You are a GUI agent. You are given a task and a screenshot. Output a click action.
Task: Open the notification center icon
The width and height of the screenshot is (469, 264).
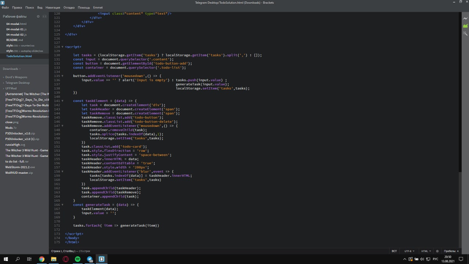click(x=462, y=259)
